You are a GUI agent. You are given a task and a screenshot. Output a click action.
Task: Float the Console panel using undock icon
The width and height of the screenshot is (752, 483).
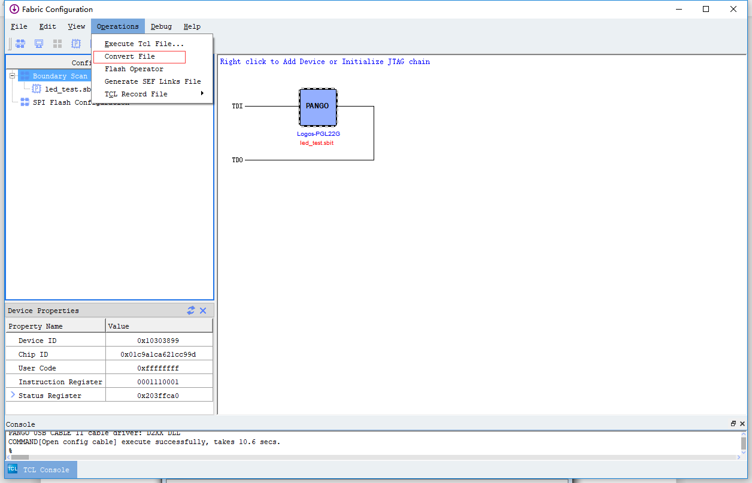(733, 424)
